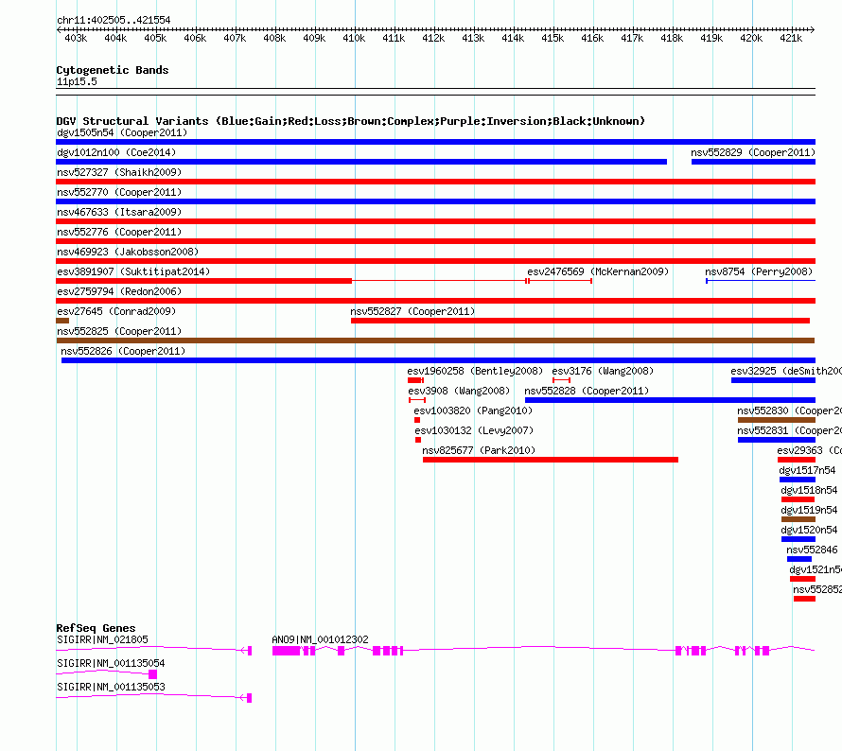Click the largest ANO9 exon block
Image resolution: width=842 pixels, height=751 pixels.
(x=287, y=651)
